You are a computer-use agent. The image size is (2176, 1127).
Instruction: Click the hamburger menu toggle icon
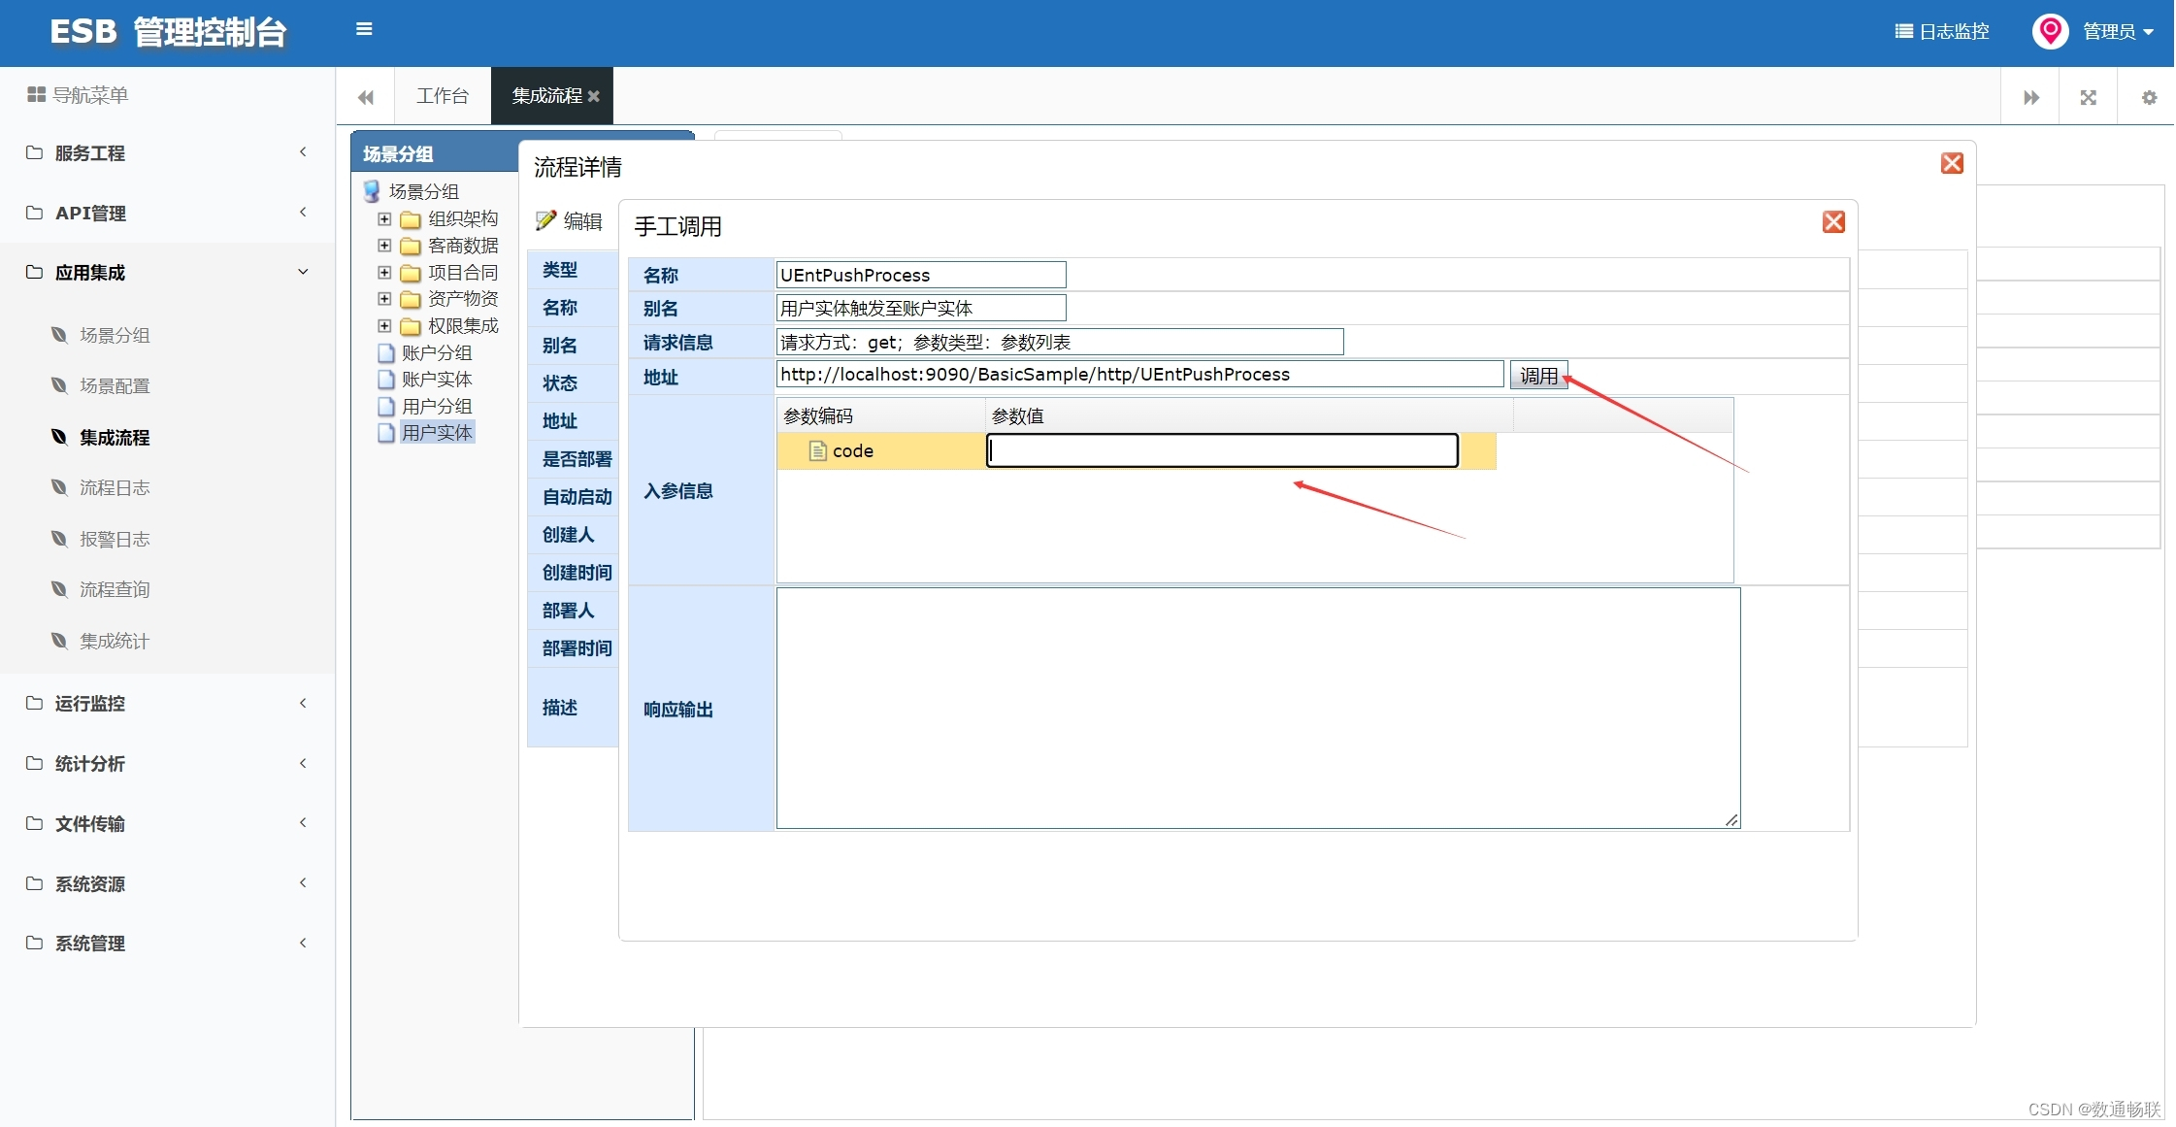tap(364, 29)
